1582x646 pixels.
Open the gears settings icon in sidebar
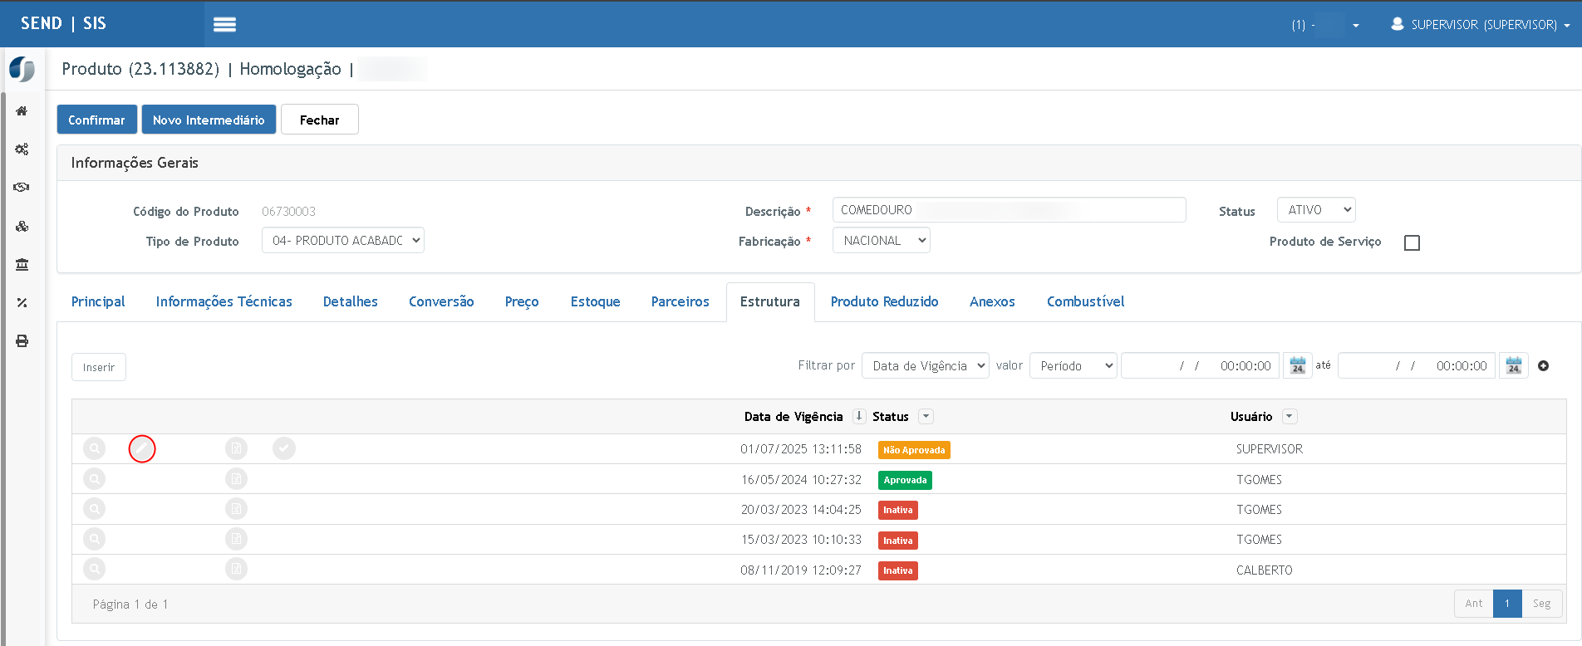[22, 149]
